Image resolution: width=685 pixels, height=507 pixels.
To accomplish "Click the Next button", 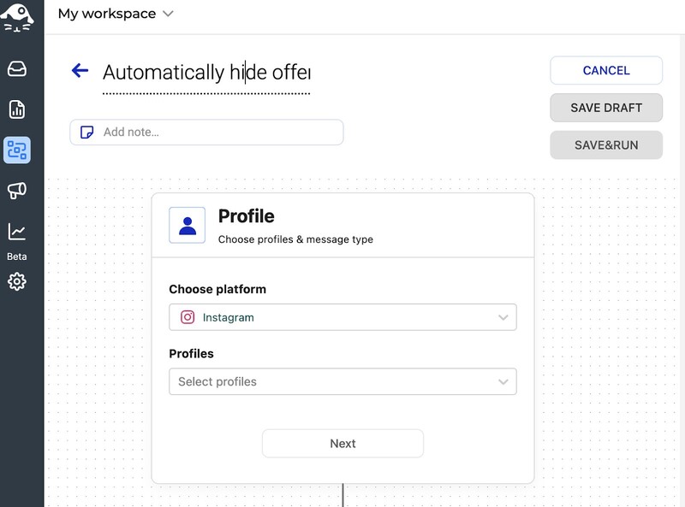I will (x=343, y=443).
